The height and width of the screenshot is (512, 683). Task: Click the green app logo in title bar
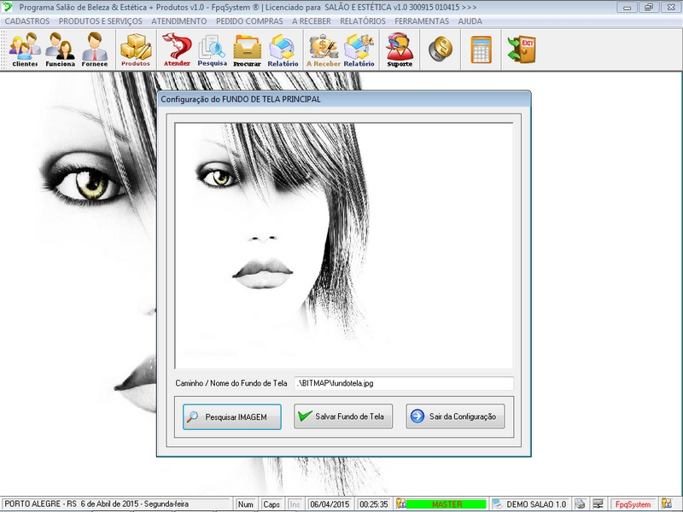point(8,7)
